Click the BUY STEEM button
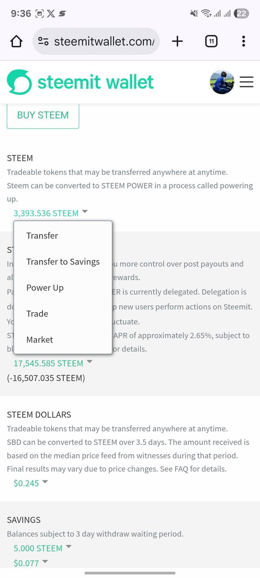 tap(43, 115)
